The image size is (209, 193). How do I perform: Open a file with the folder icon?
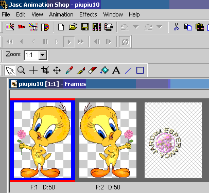tap(73, 27)
